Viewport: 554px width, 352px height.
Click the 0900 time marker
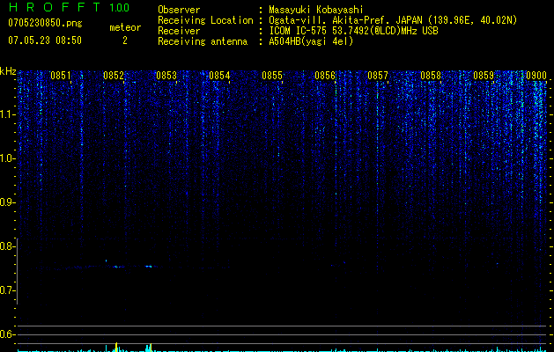(536, 76)
